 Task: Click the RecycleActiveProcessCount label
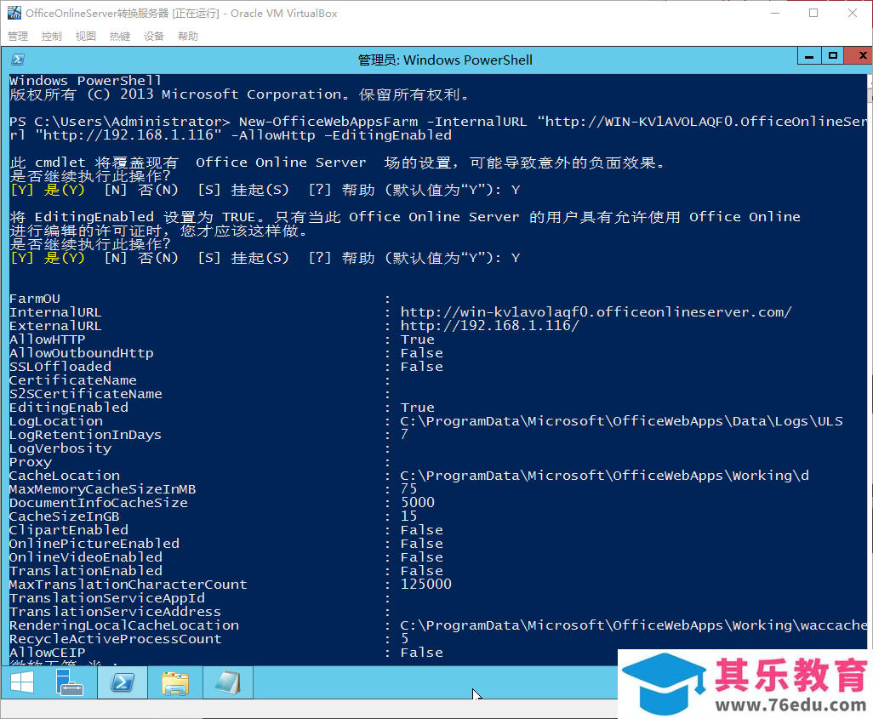115,639
